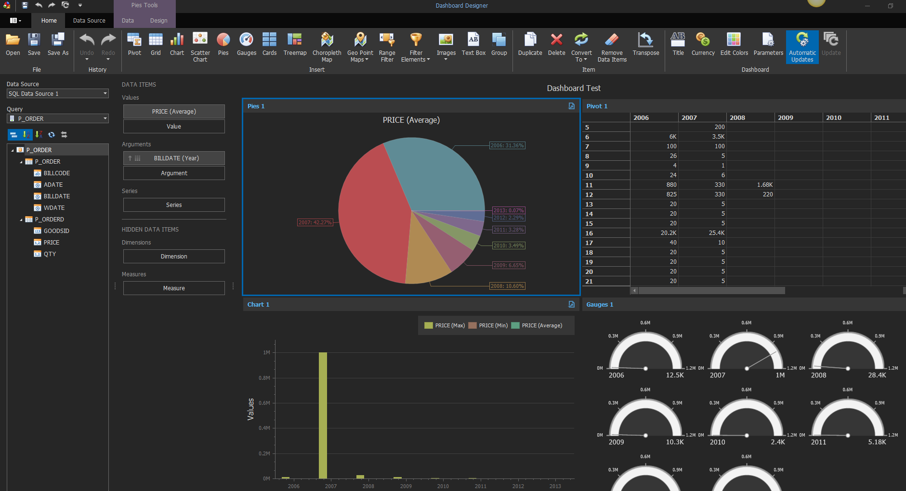
Task: Open Currency settings
Action: tap(703, 44)
